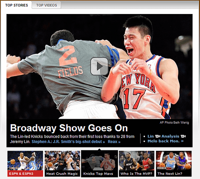Click the video camera icon after Lin
The height and width of the screenshot is (179, 200).
158,136
